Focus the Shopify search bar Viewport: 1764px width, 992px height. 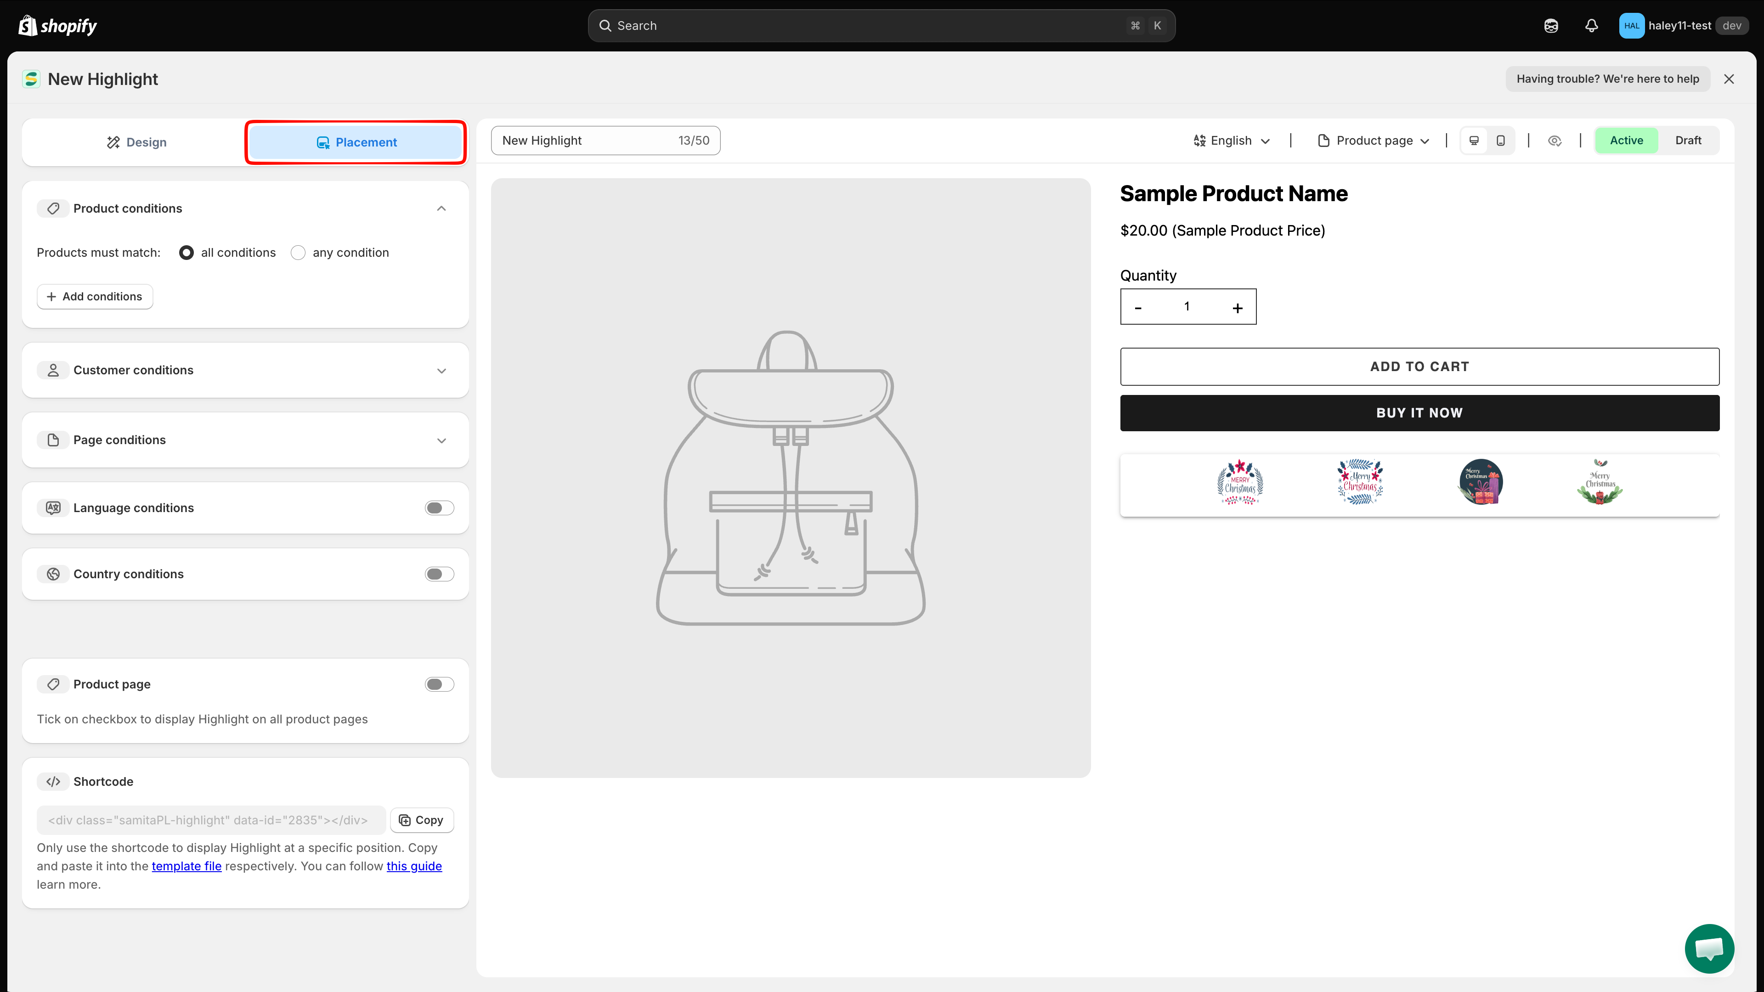[882, 26]
